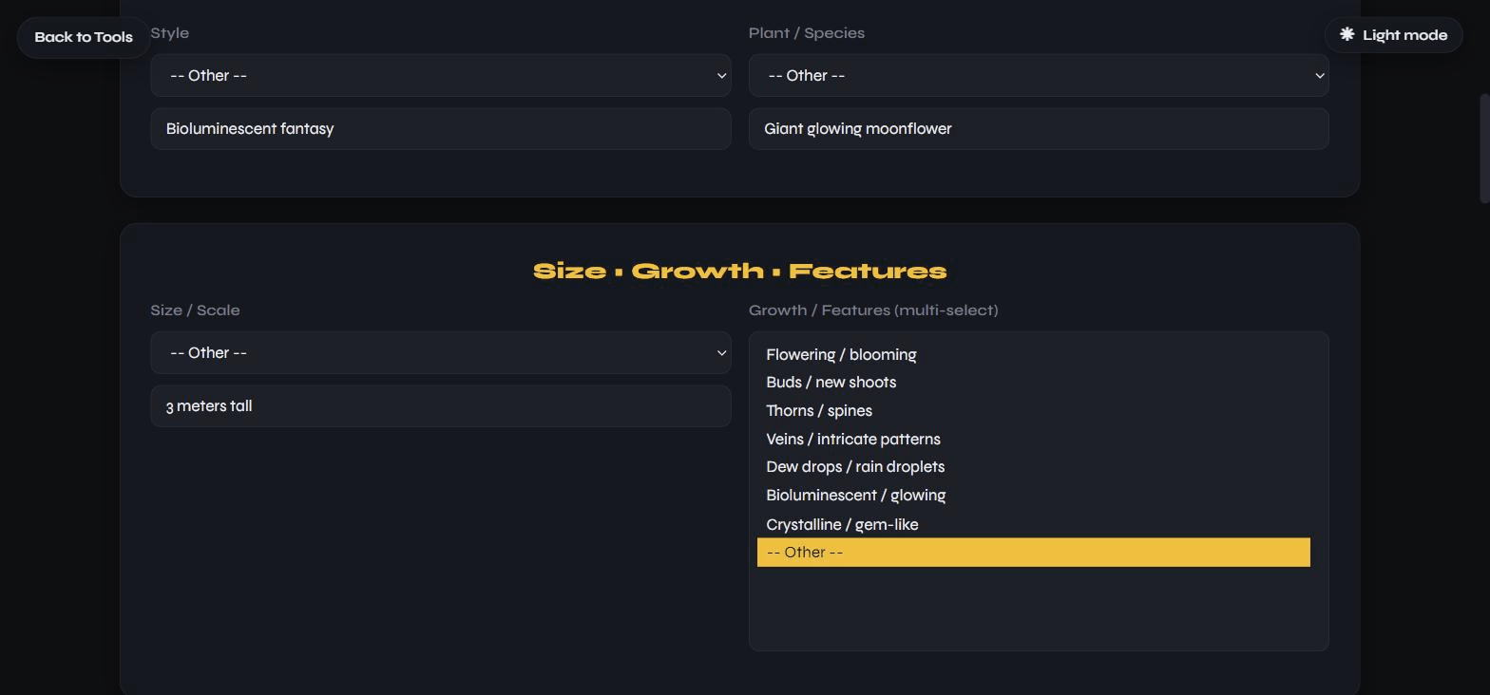Viewport: 1490px width, 695px height.
Task: Select Bioluminescent / glowing option
Action: tap(1034, 496)
